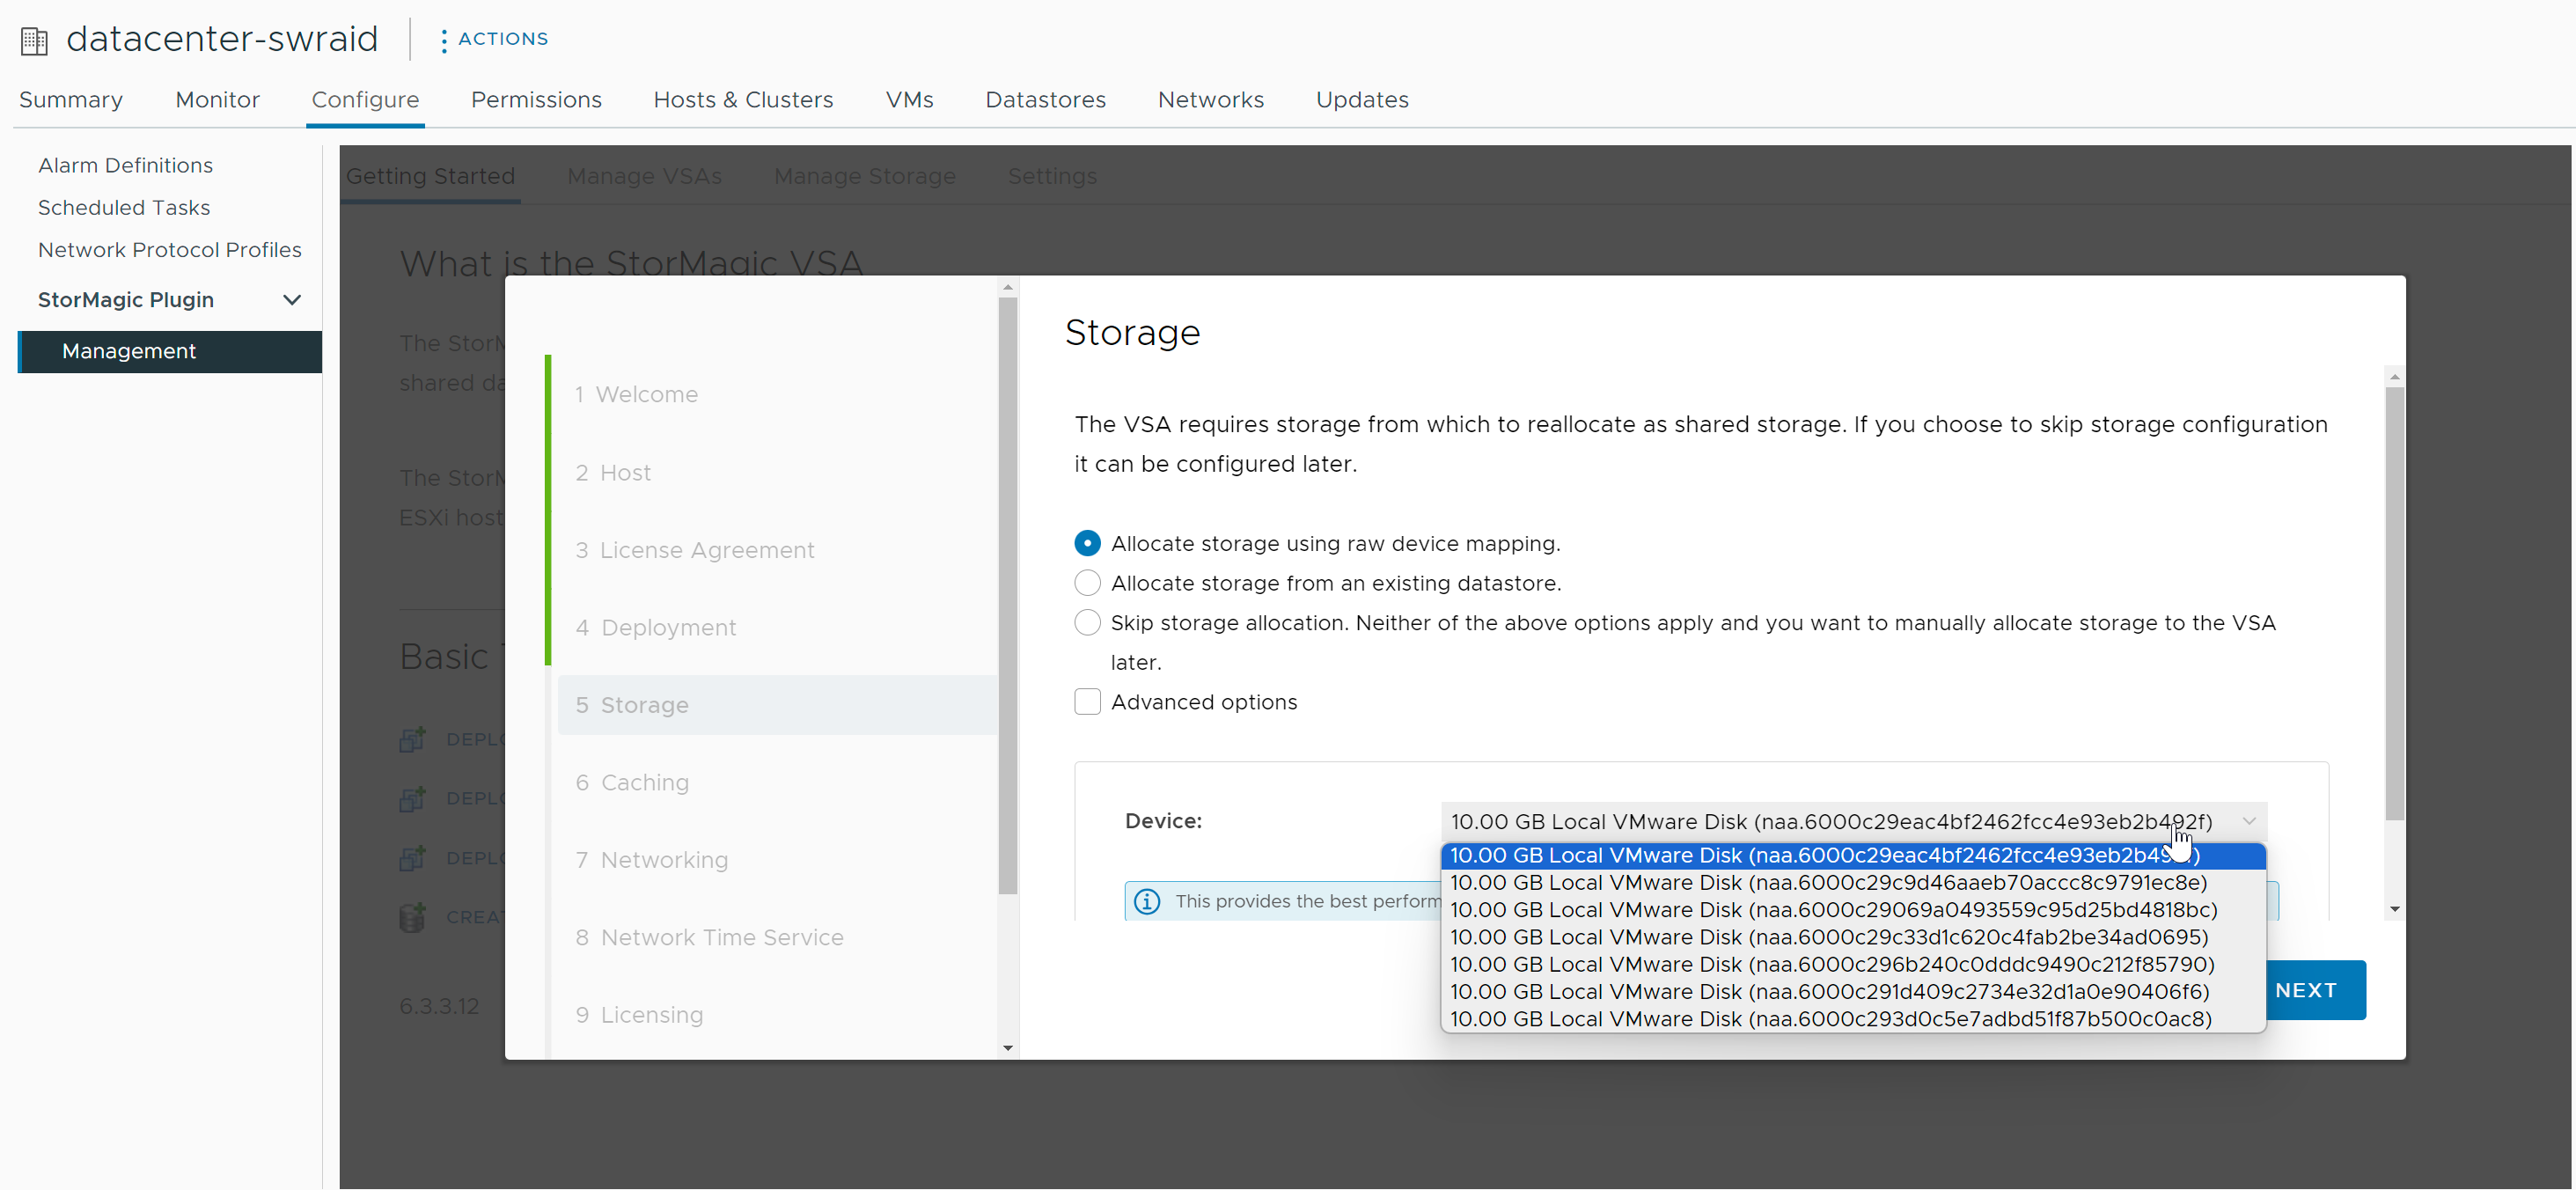The image size is (2576, 1190).
Task: Go to wizard step 8 Network Time Service
Action: click(709, 937)
